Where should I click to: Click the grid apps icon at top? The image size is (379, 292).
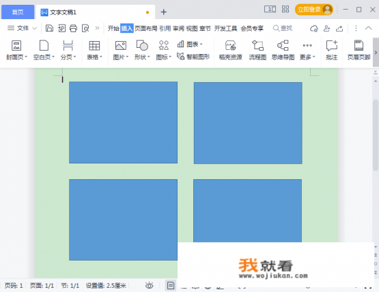pos(285,9)
